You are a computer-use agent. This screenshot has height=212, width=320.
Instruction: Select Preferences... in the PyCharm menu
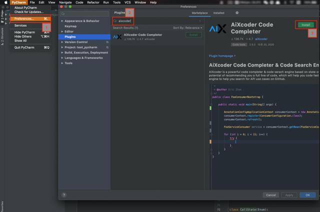pos(30,18)
